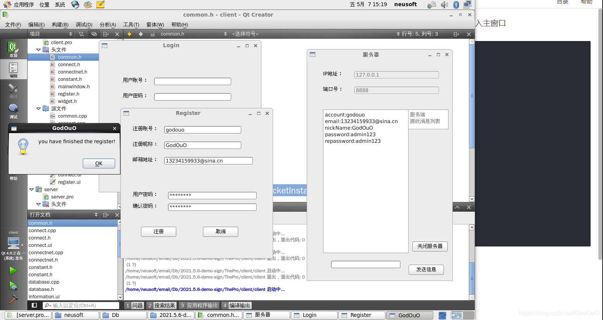
Task: Collapse the server project node
Action: [x=31, y=190]
